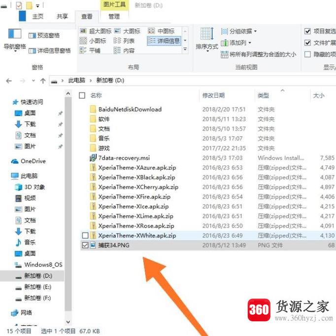The width and height of the screenshot is (336, 336).
Task: Select Medium icons (中图标) layout
Action: click(162, 32)
